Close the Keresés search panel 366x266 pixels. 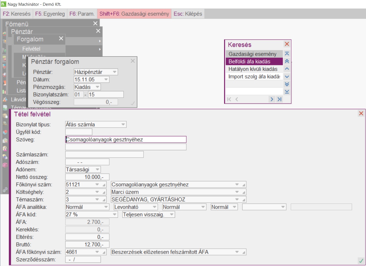287,44
